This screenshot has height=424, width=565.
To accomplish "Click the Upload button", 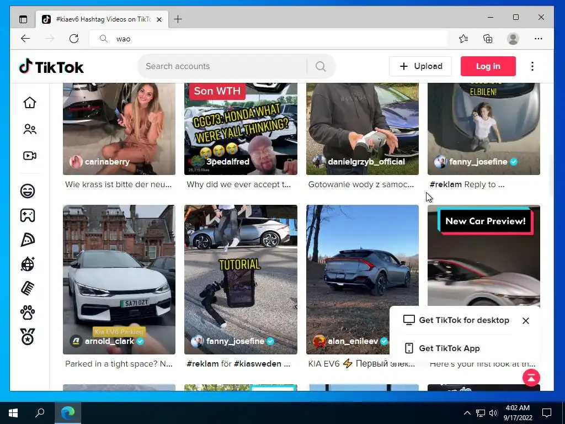I will [x=420, y=66].
